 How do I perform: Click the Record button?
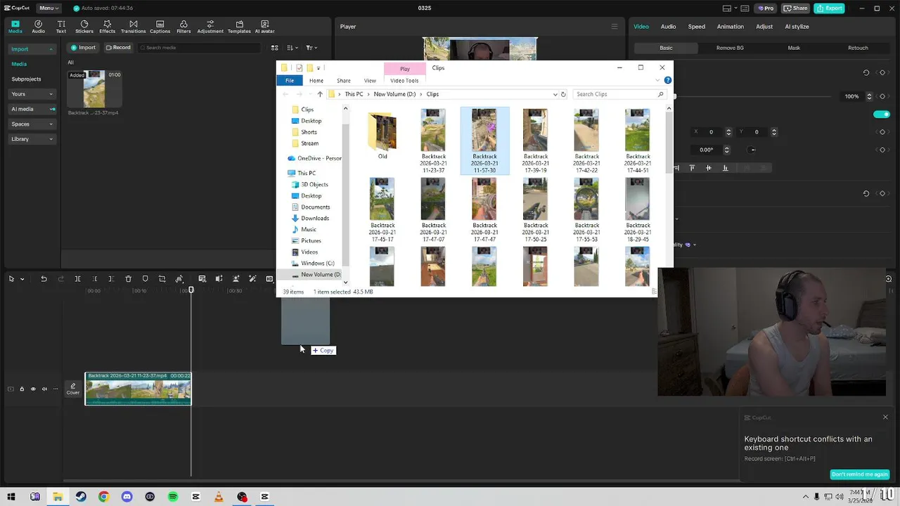pyautogui.click(x=118, y=48)
